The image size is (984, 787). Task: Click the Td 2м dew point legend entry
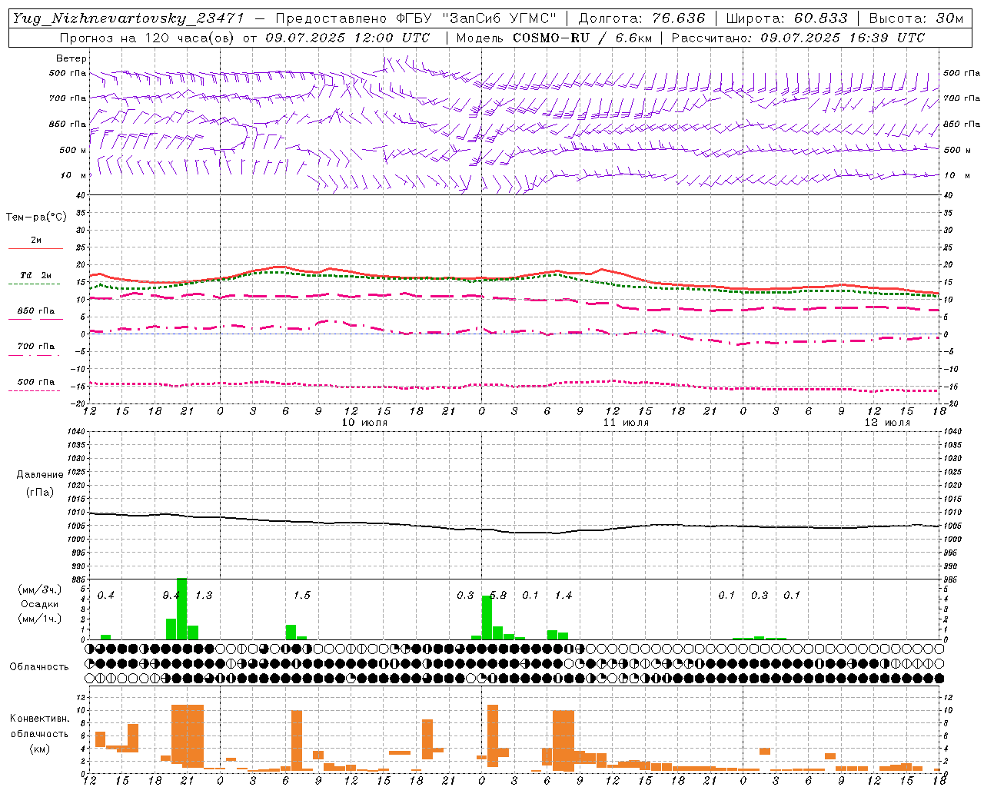[x=35, y=275]
